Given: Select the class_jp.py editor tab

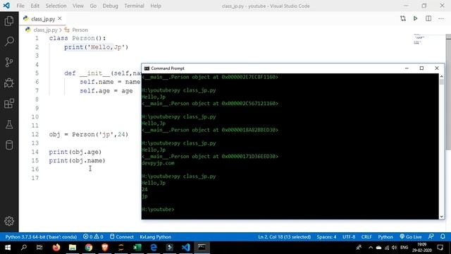Looking at the screenshot, I should tap(42, 19).
